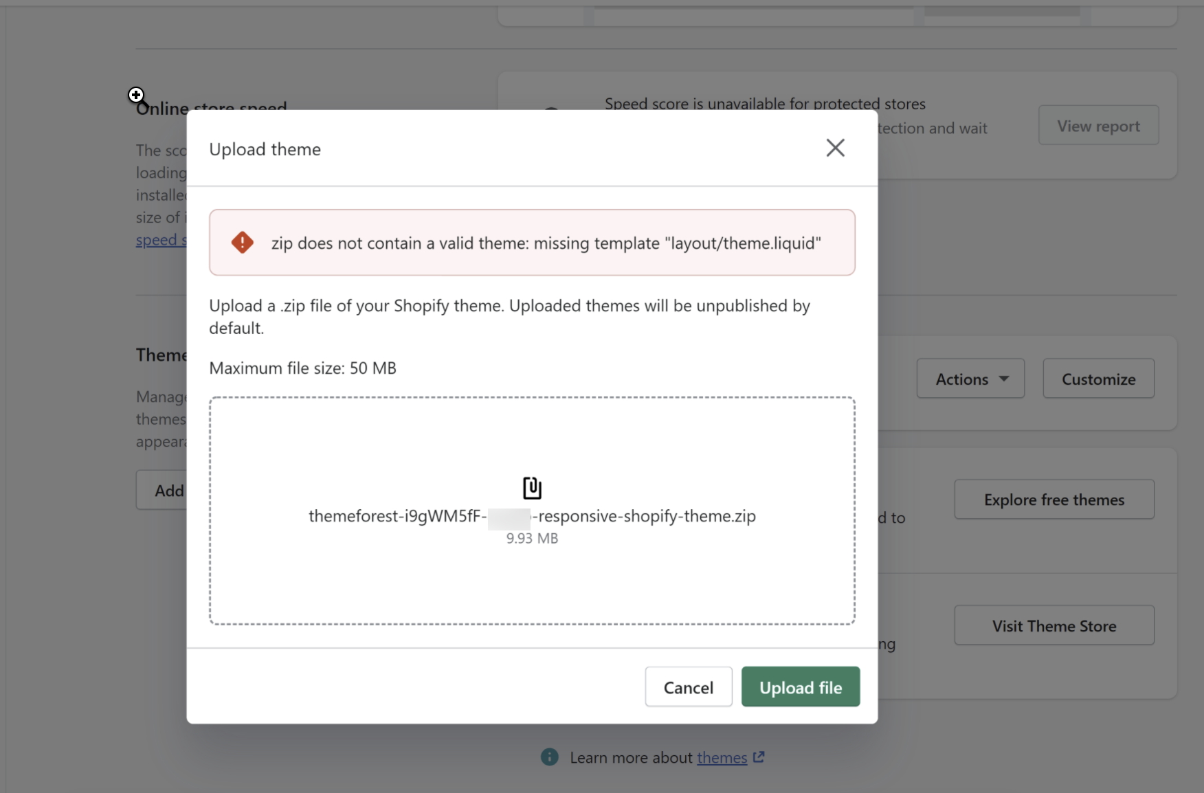The width and height of the screenshot is (1204, 793).
Task: Click the Customize button
Action: [1098, 379]
